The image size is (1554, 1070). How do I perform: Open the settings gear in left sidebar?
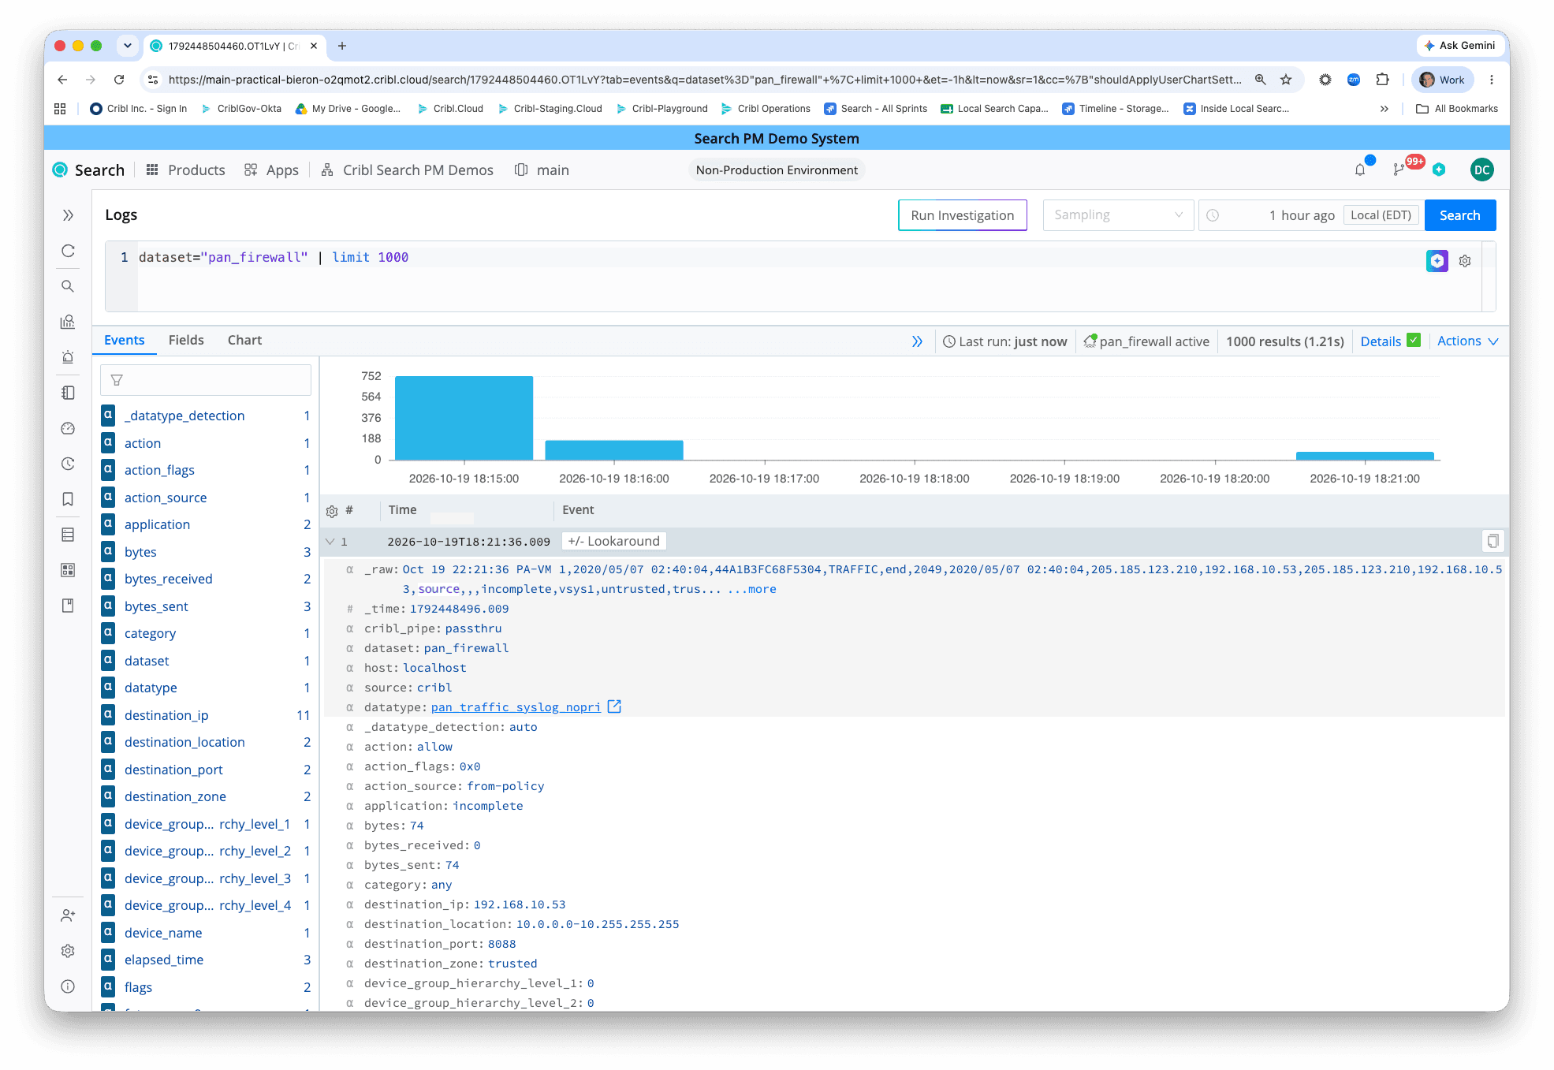[x=68, y=951]
